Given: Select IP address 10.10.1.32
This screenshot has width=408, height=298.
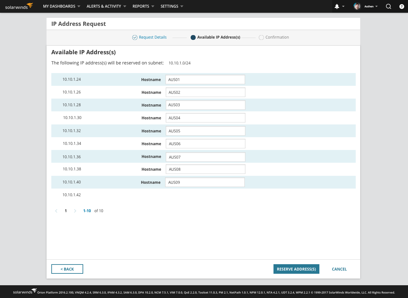Looking at the screenshot, I should tap(72, 131).
